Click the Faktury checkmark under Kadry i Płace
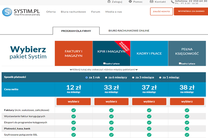Image resolution: width=208 pixels, height=138 pixels. (149, 110)
